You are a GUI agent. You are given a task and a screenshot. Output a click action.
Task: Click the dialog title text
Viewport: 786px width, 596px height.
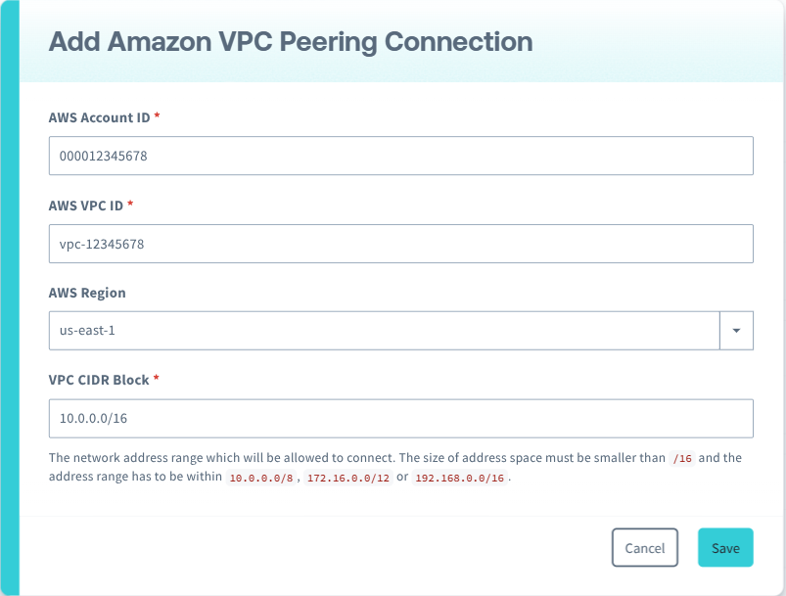tap(291, 41)
